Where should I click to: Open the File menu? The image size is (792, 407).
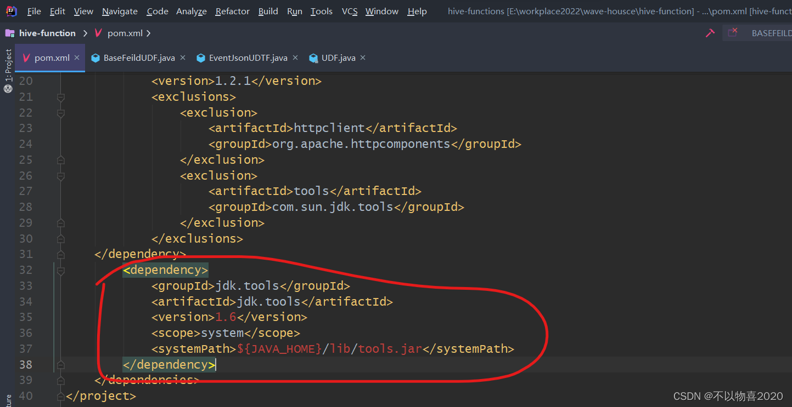33,11
